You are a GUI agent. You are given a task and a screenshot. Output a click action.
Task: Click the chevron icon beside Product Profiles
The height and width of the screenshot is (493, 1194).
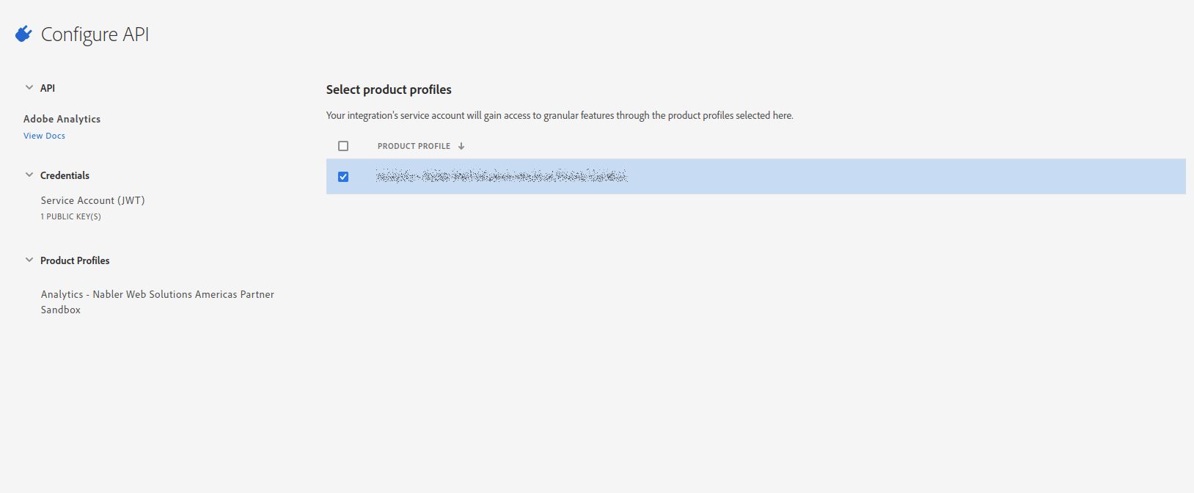click(28, 259)
